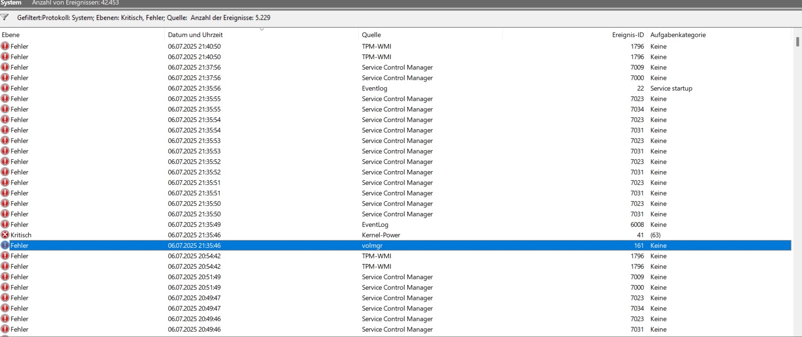Click the error icon of event 7034 at 21:35:55
802x337 pixels.
click(5, 109)
